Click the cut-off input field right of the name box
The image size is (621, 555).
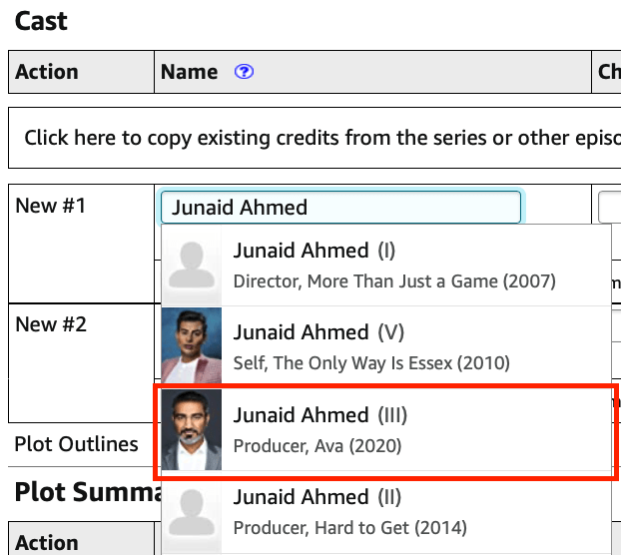click(x=610, y=208)
